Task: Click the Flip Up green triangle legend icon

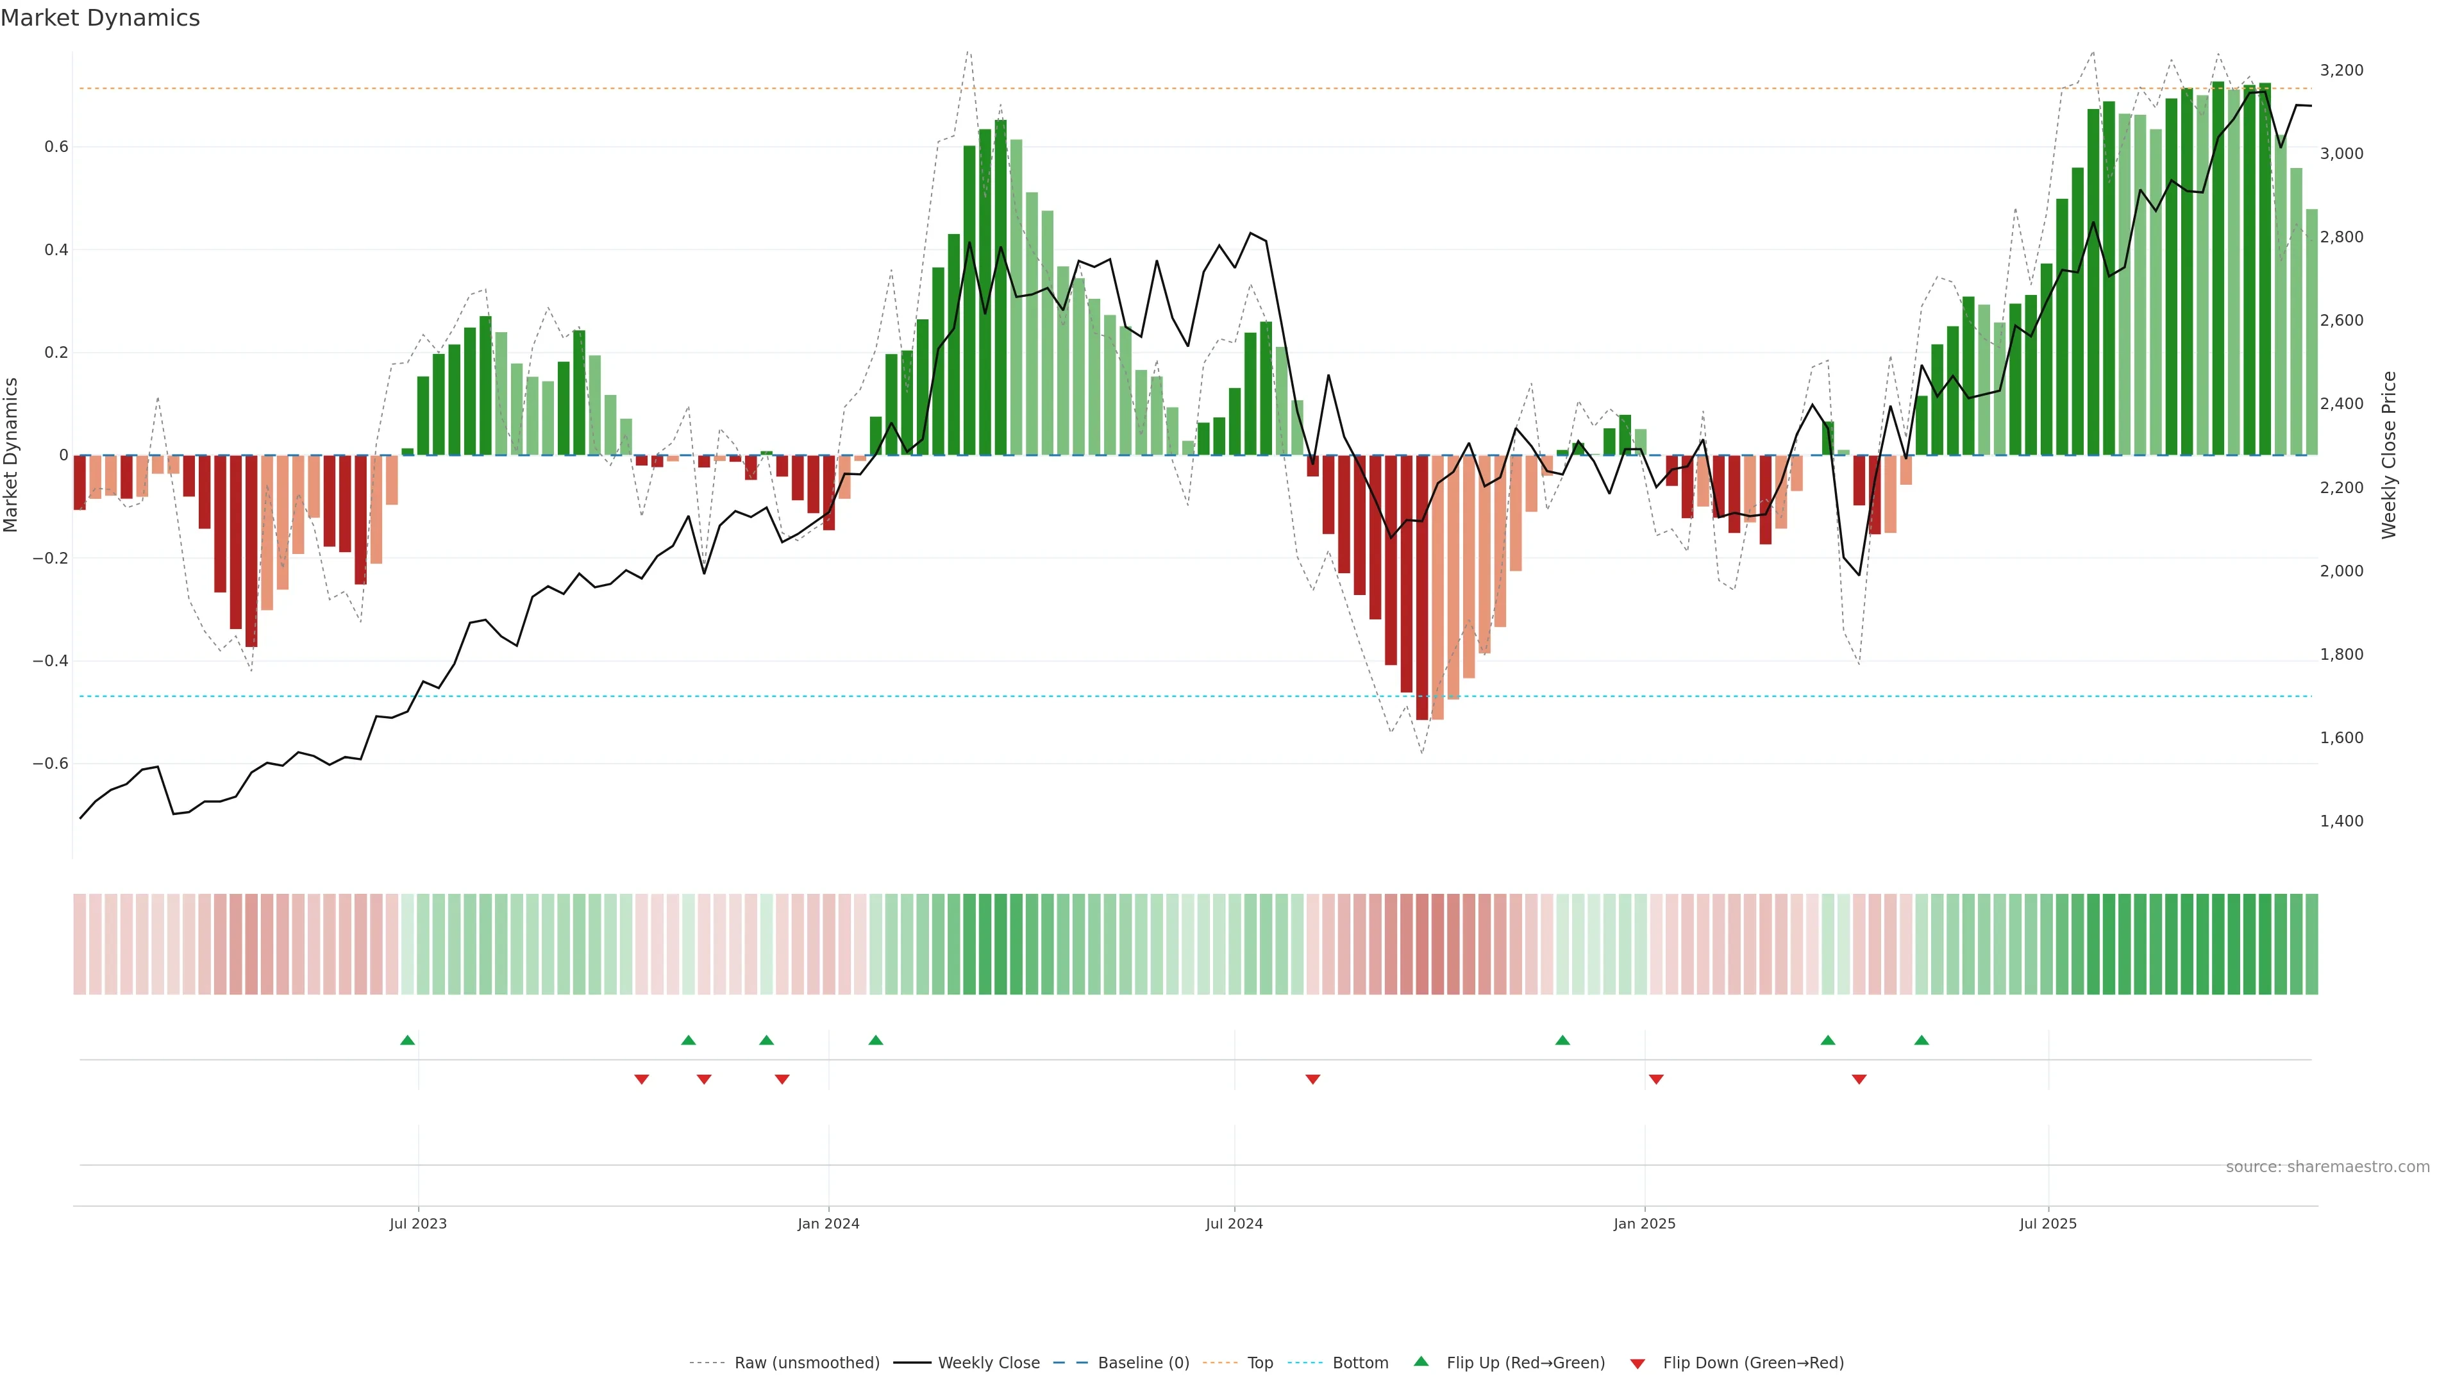Action: click(1421, 1361)
